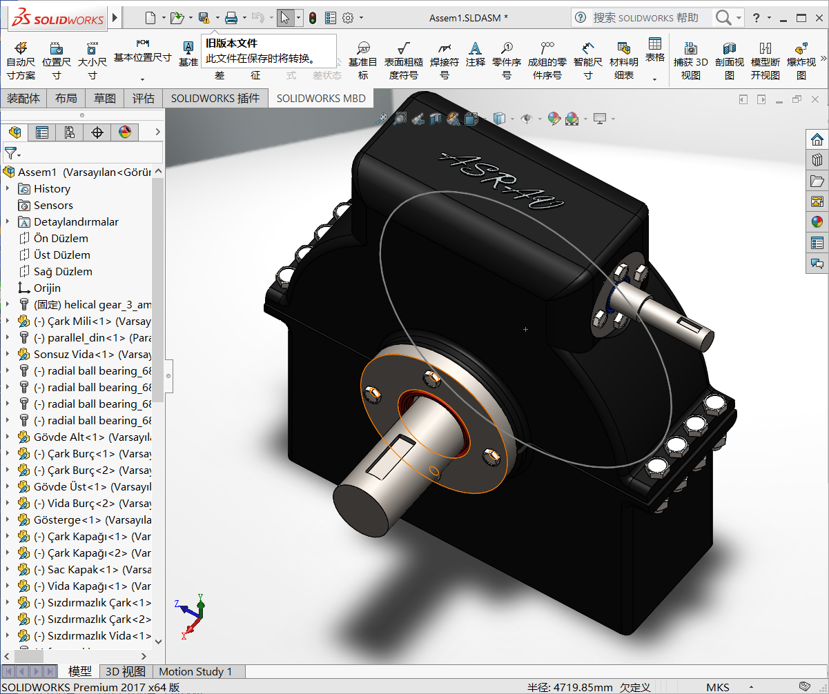Expand more manager tabs chevron
This screenshot has width=829, height=694.
coord(157,132)
